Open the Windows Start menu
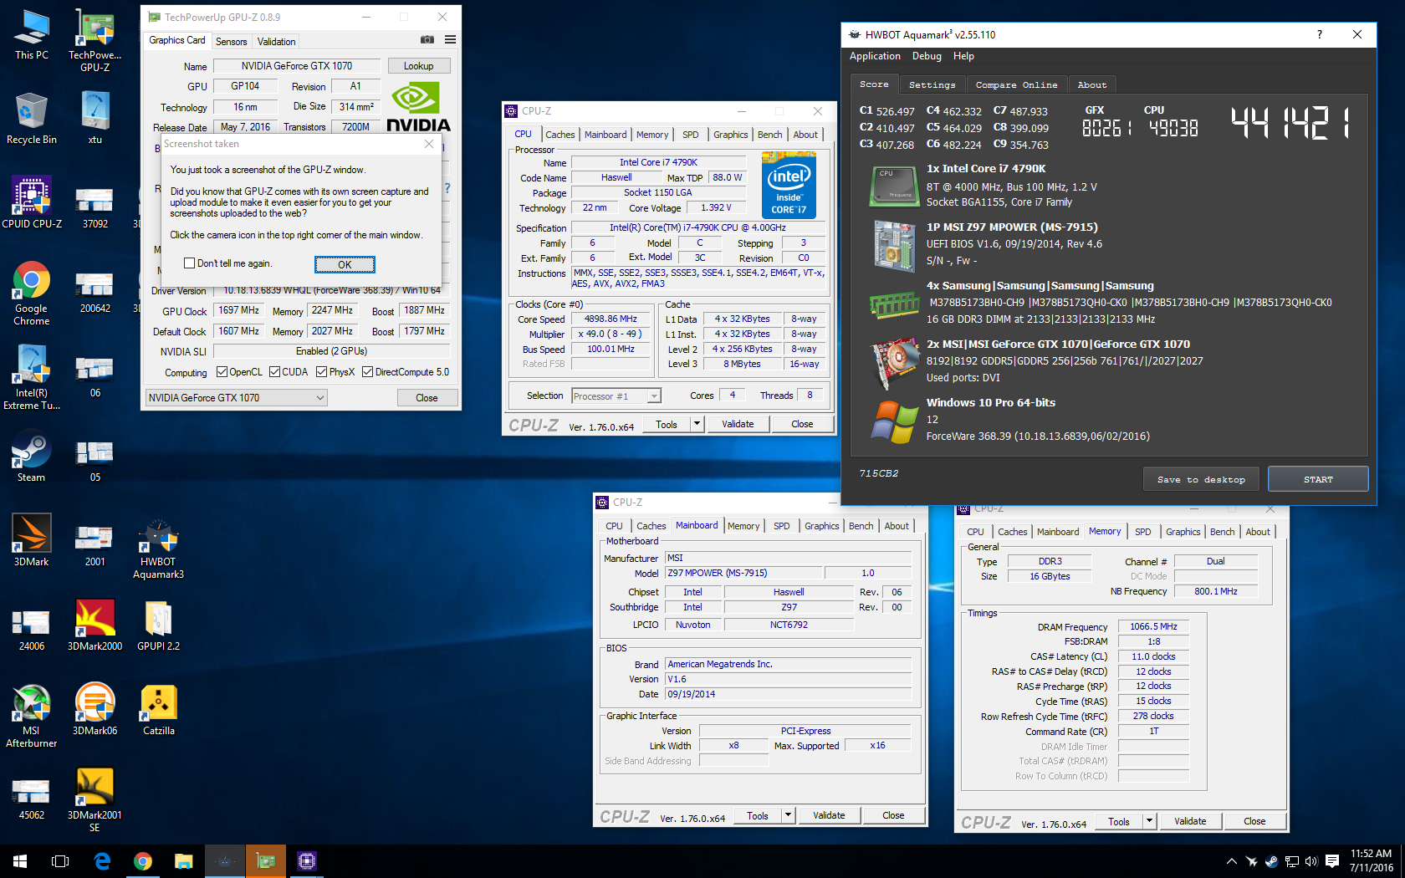The image size is (1405, 878). [20, 861]
